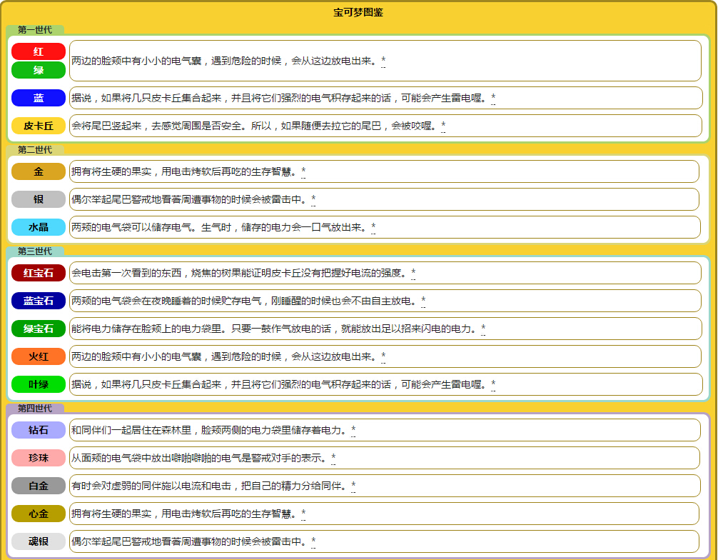The image size is (718, 560).
Task: Click the asterisk after 火红 entry text
Action: pyautogui.click(x=383, y=356)
